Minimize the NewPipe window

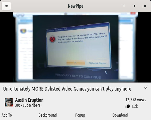[x=124, y=6]
